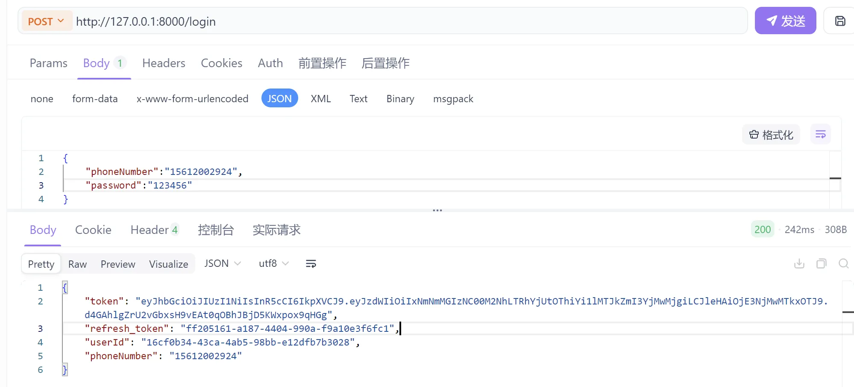This screenshot has height=387, width=854.
Task: Send the request with 发送 button
Action: pos(785,21)
